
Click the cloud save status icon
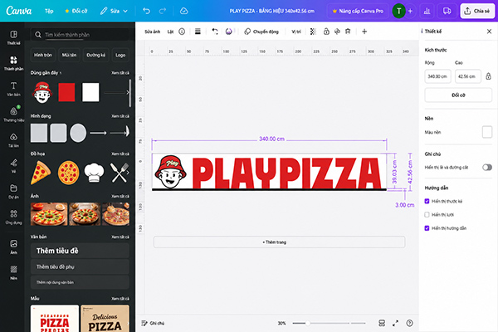(x=184, y=11)
